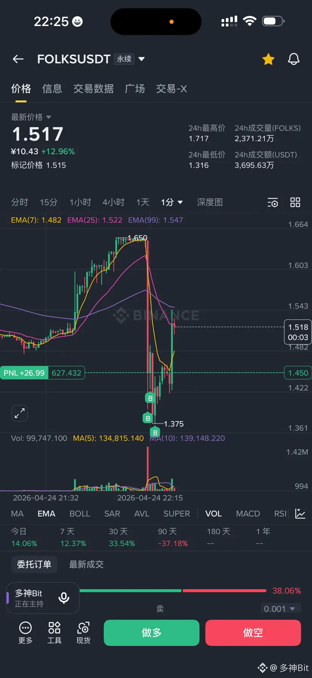The width and height of the screenshot is (312, 678).
Task: Tap the 1.450 entry price tag
Action: (298, 373)
